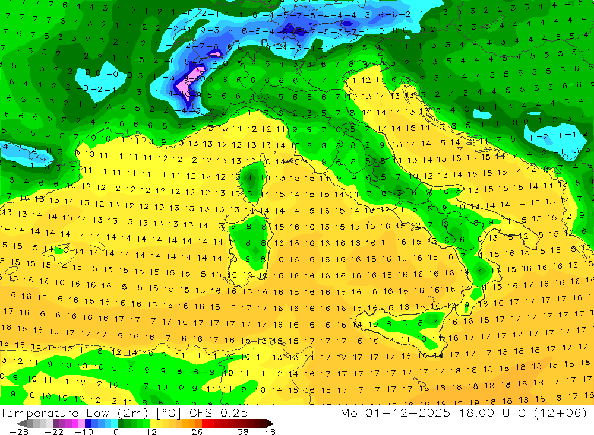Select the bright red swatch just after 26
This screenshot has width=594, height=435.
205,423
